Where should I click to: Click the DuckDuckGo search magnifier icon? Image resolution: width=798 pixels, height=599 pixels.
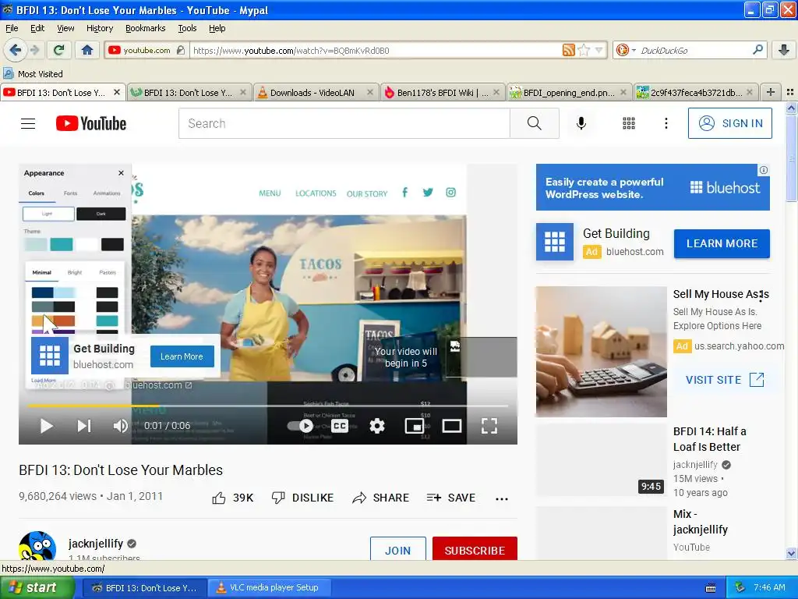pyautogui.click(x=757, y=50)
